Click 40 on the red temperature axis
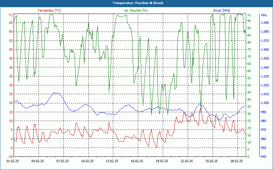The height and width of the screenshot is (170, 273). (x=11, y=67)
